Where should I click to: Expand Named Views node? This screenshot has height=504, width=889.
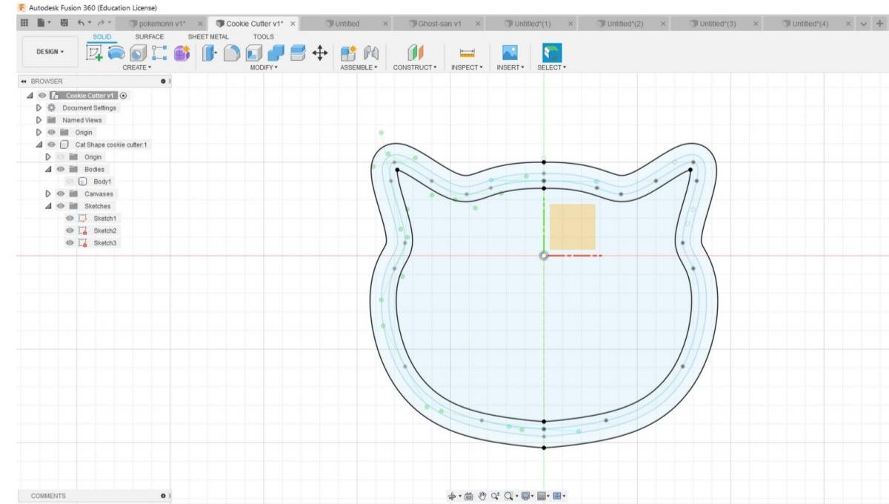tap(39, 120)
